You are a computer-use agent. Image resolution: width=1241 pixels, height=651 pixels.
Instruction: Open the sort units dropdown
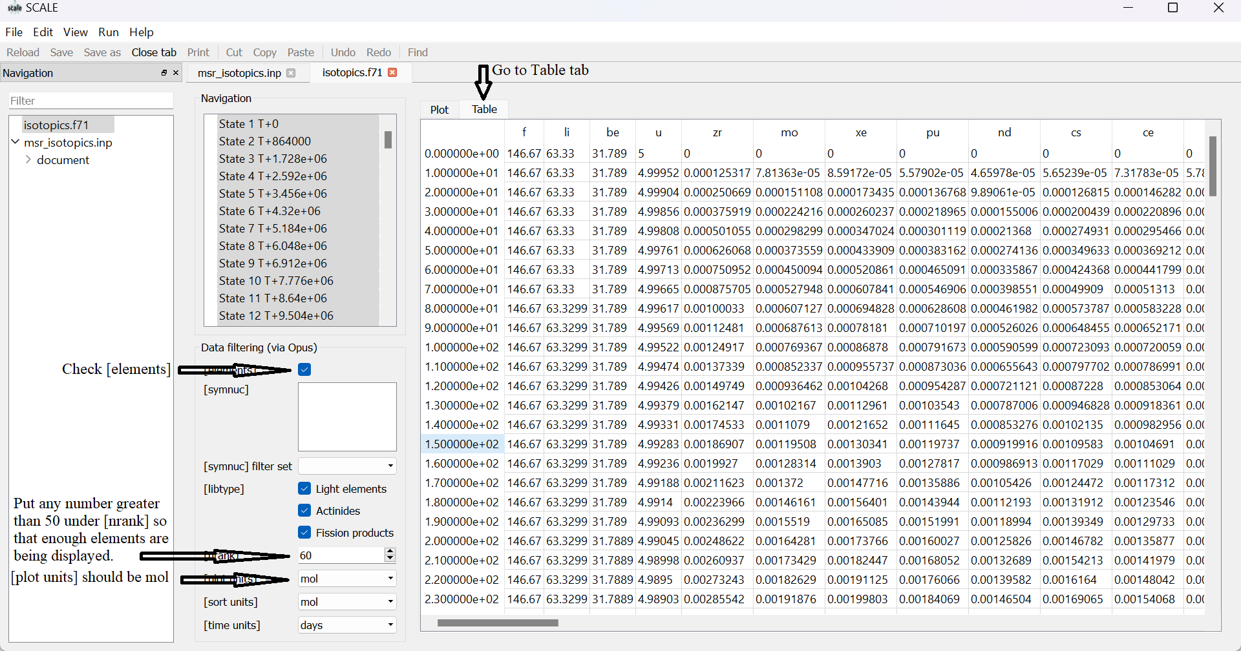coord(347,602)
